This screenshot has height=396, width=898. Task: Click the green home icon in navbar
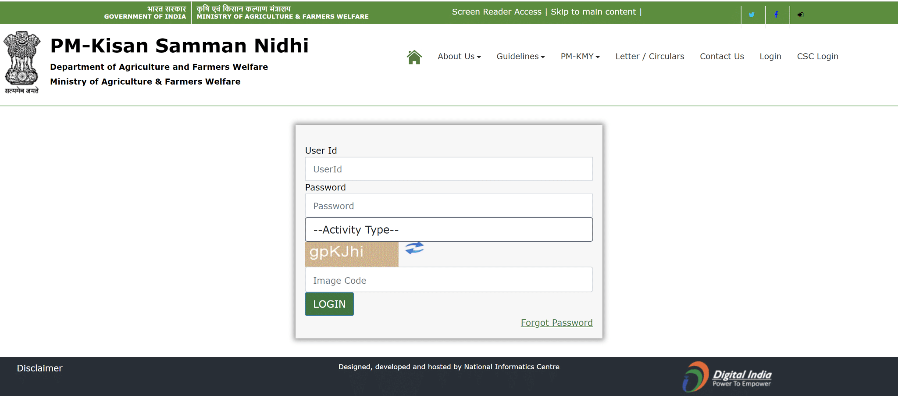click(413, 56)
